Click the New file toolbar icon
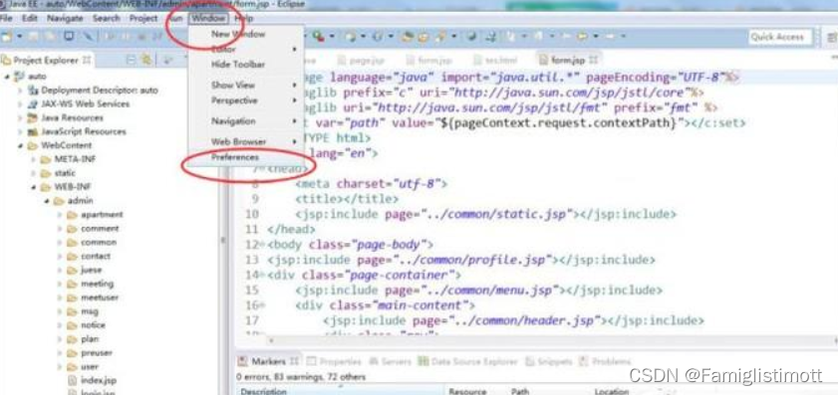 click(x=7, y=36)
